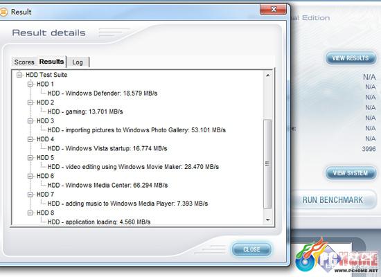Viewport: 381px width, 277px height.
Task: Click the results list scrollbar thumb
Action: point(267,163)
